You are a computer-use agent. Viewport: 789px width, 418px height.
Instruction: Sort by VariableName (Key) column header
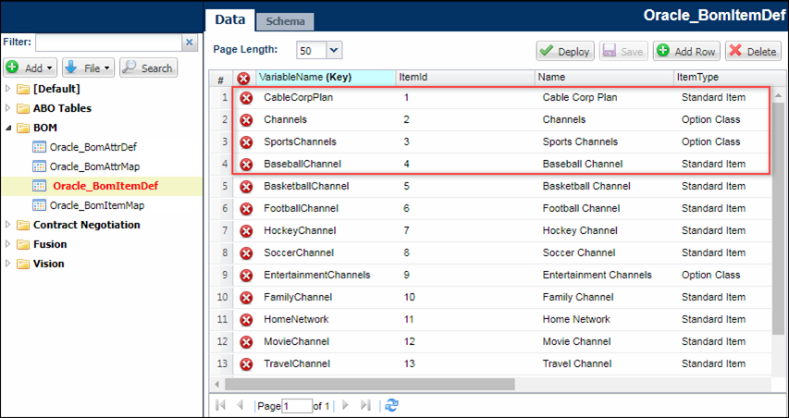tap(327, 78)
